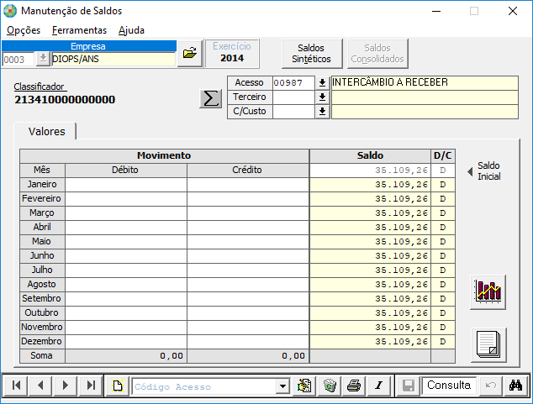Click the binoculars search icon

(515, 386)
